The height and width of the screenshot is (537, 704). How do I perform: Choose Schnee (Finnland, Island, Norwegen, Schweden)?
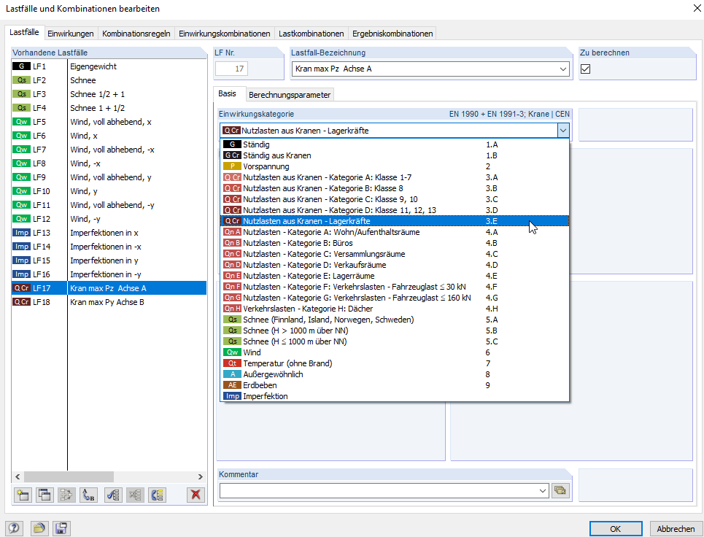click(395, 320)
